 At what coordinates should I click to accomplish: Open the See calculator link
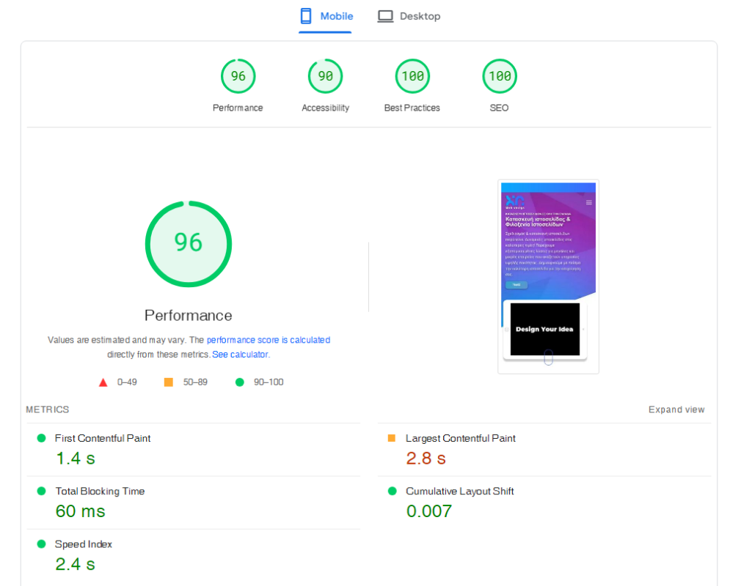tap(240, 355)
